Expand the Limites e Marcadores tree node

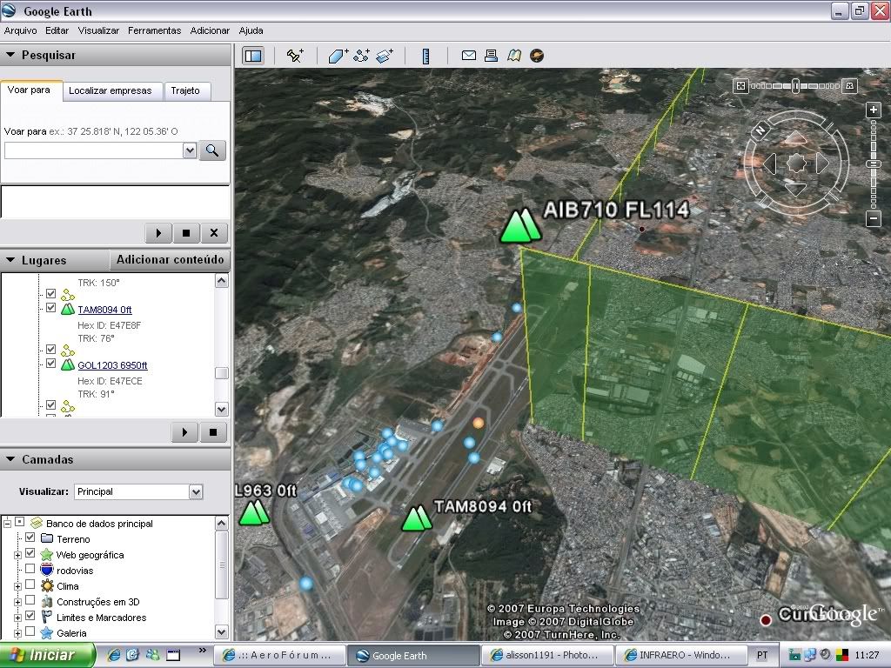pyautogui.click(x=18, y=618)
